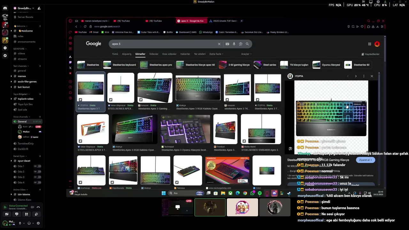Click the virtual keyboard icon in search box
Image resolution: width=409 pixels, height=230 pixels.
pyautogui.click(x=227, y=44)
